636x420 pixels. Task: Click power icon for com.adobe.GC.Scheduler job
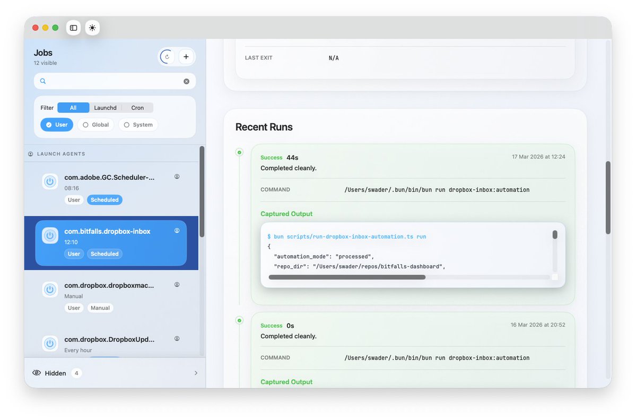pyautogui.click(x=50, y=181)
